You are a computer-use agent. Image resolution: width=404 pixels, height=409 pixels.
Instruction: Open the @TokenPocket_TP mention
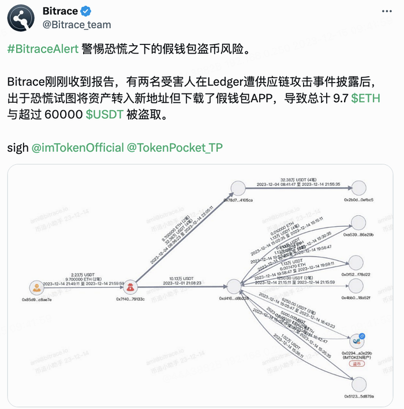point(173,147)
